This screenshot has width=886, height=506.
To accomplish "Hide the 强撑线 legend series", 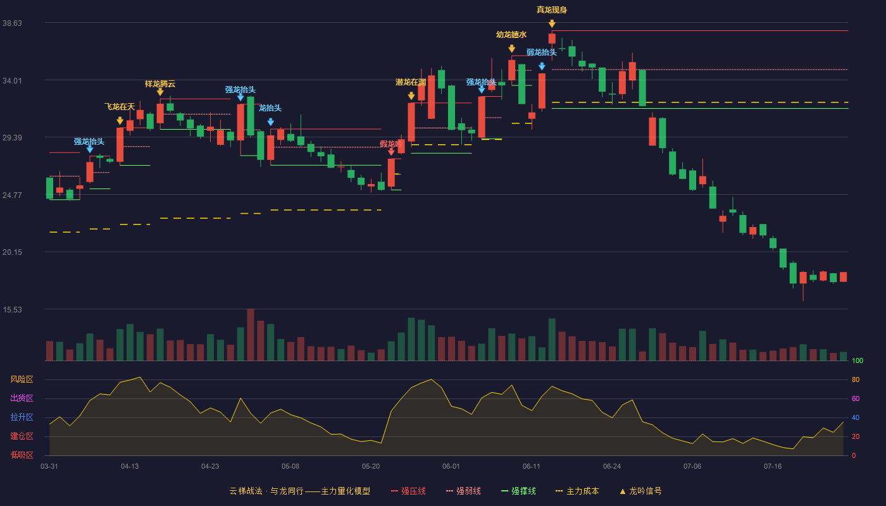I will tap(518, 491).
